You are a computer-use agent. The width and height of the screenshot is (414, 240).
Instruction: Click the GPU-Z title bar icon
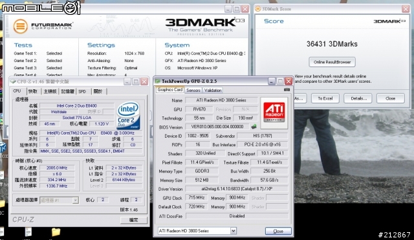[158, 81]
